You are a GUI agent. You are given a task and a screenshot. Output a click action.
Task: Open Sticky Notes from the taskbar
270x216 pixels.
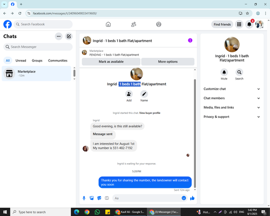click(107, 212)
